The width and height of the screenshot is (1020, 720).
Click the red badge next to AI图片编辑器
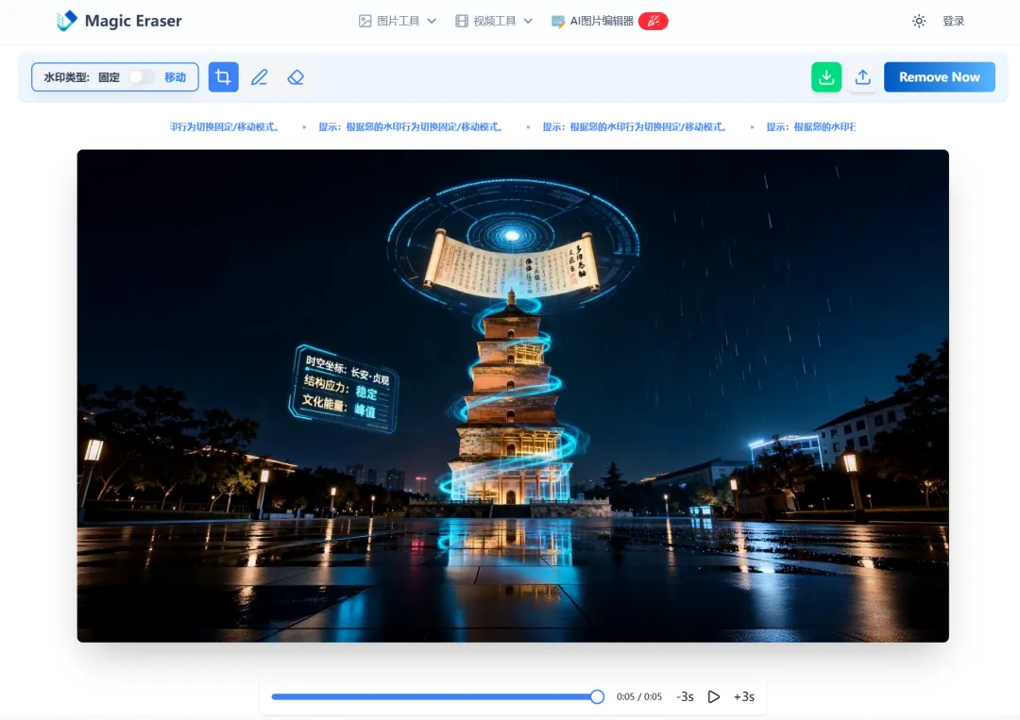654,21
